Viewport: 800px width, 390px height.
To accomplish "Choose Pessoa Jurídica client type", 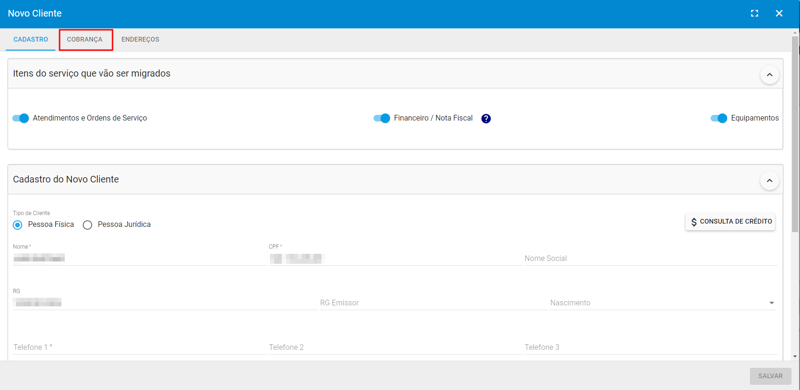I will 87,225.
